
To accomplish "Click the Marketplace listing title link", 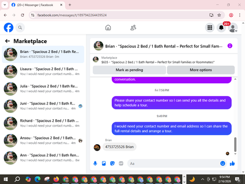I will click(158, 62).
